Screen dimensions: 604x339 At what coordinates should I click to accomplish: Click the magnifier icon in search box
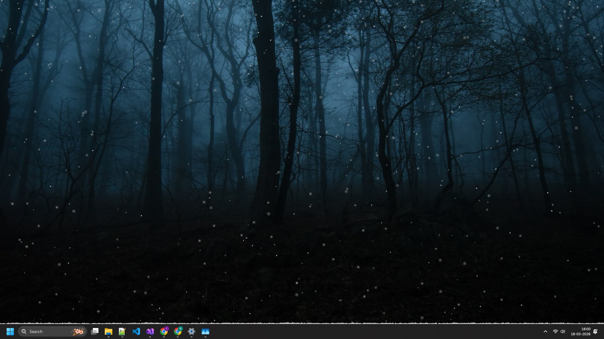24,331
